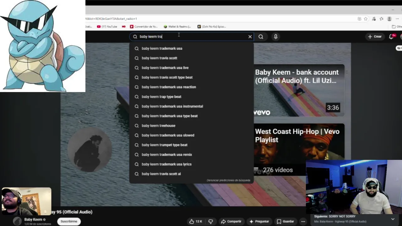Open the Baby Keem channel name link
This screenshot has width=402, height=226.
click(x=33, y=219)
